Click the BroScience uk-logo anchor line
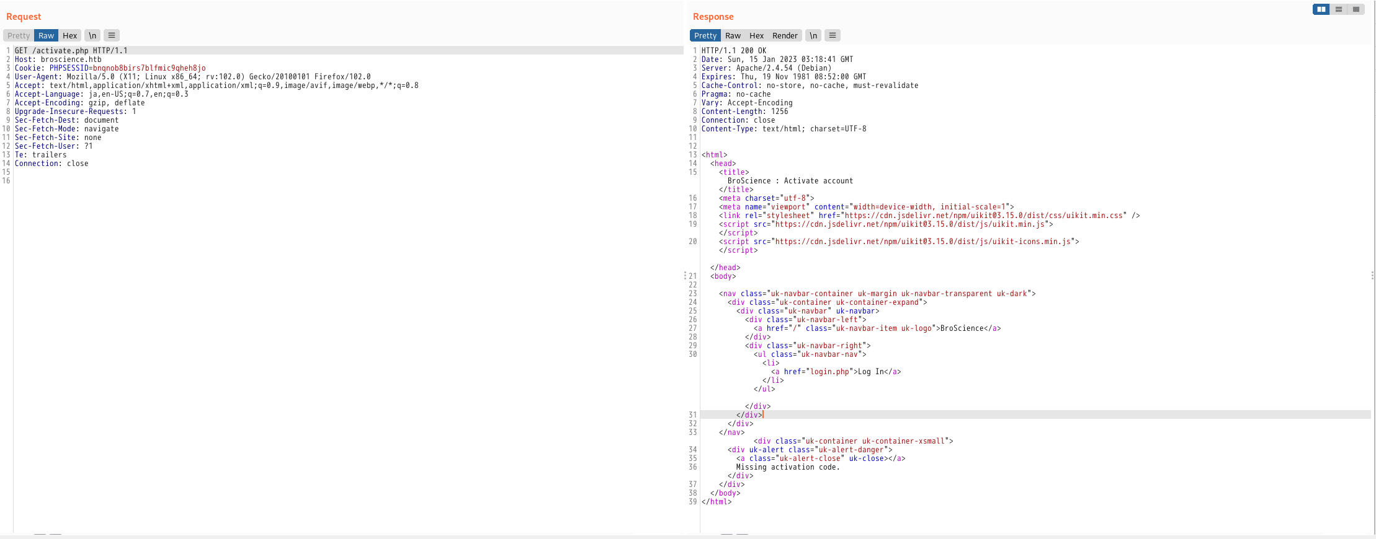This screenshot has height=539, width=1376. 878,328
